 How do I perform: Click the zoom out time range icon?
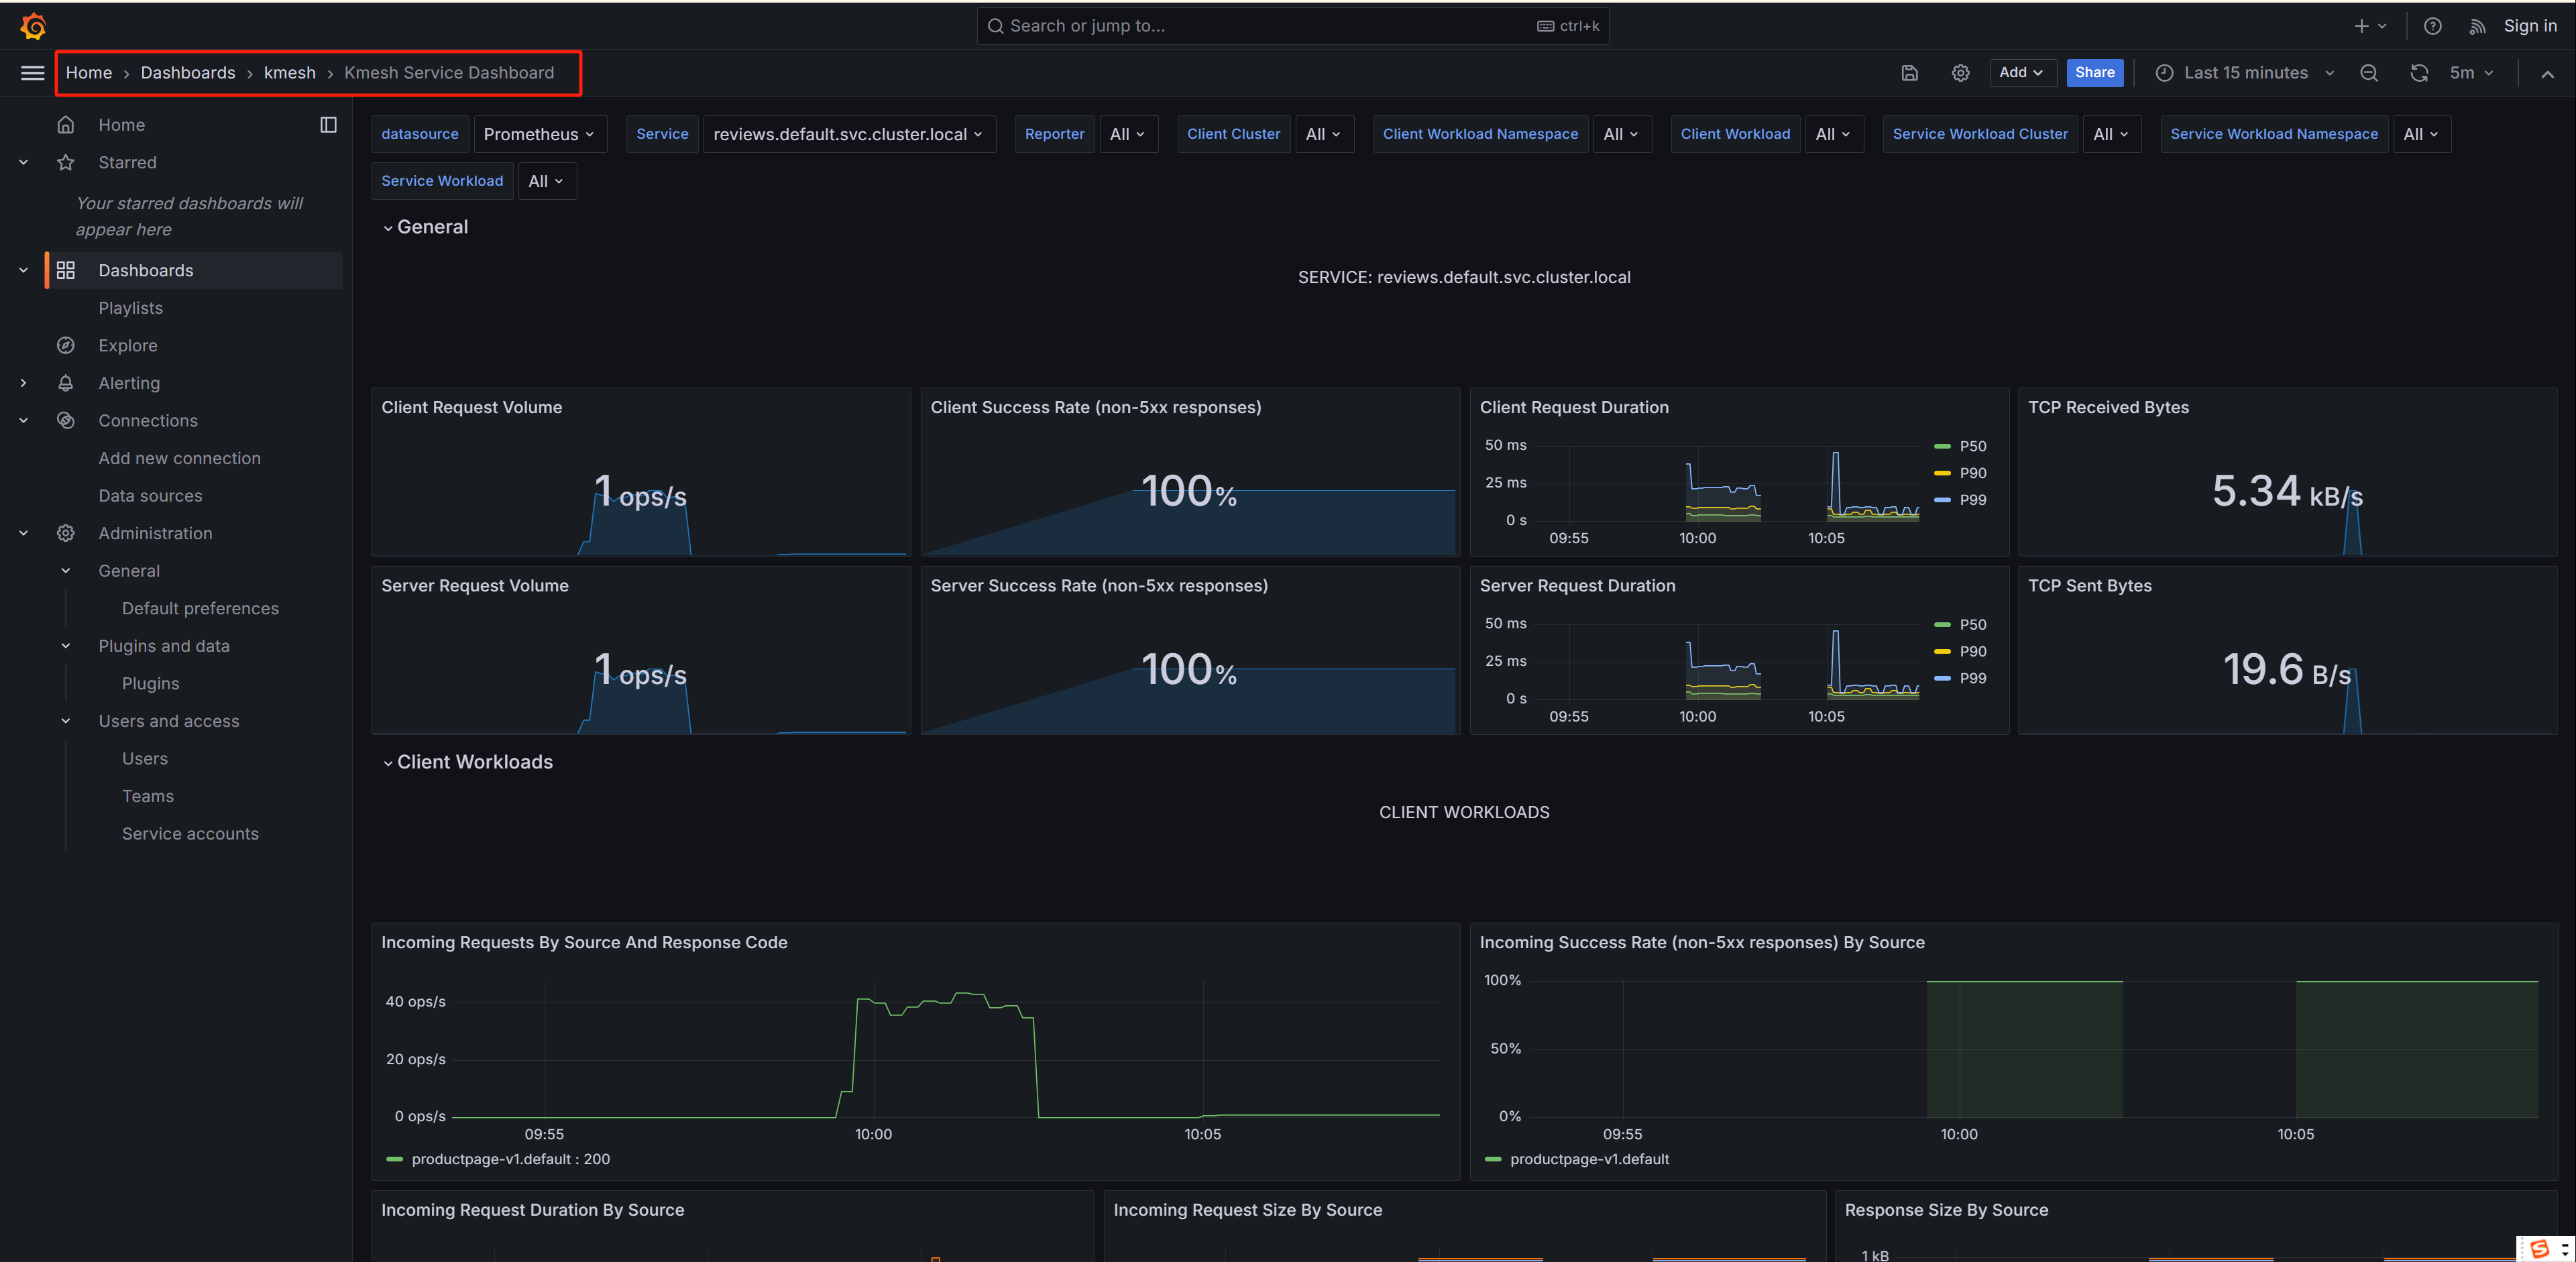coord(2369,73)
